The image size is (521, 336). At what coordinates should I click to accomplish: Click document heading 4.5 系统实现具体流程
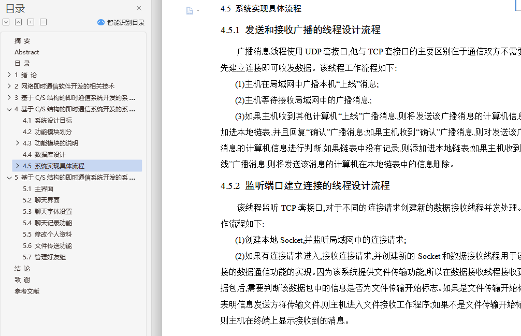coord(261,8)
